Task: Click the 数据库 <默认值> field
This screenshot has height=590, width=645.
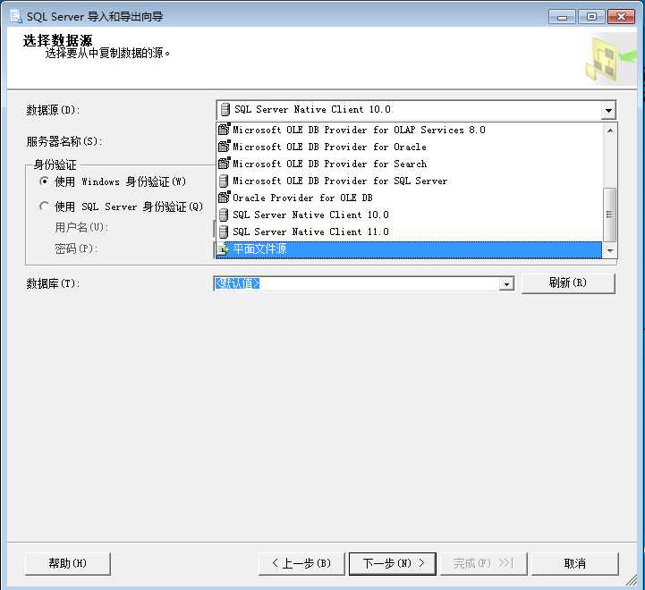Action: [x=363, y=283]
